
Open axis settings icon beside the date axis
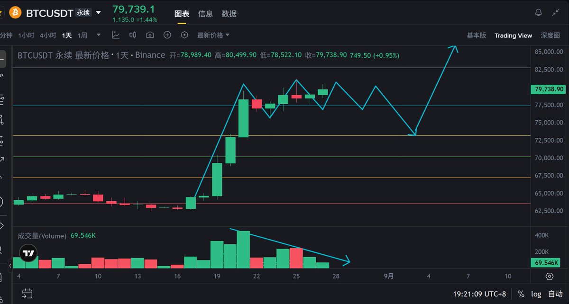549,277
